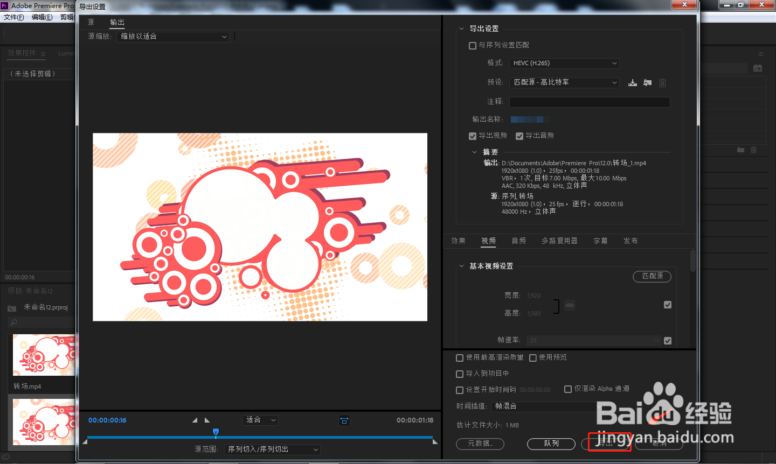Close the 导出设置 dialog
The image size is (776, 464).
(x=684, y=5)
